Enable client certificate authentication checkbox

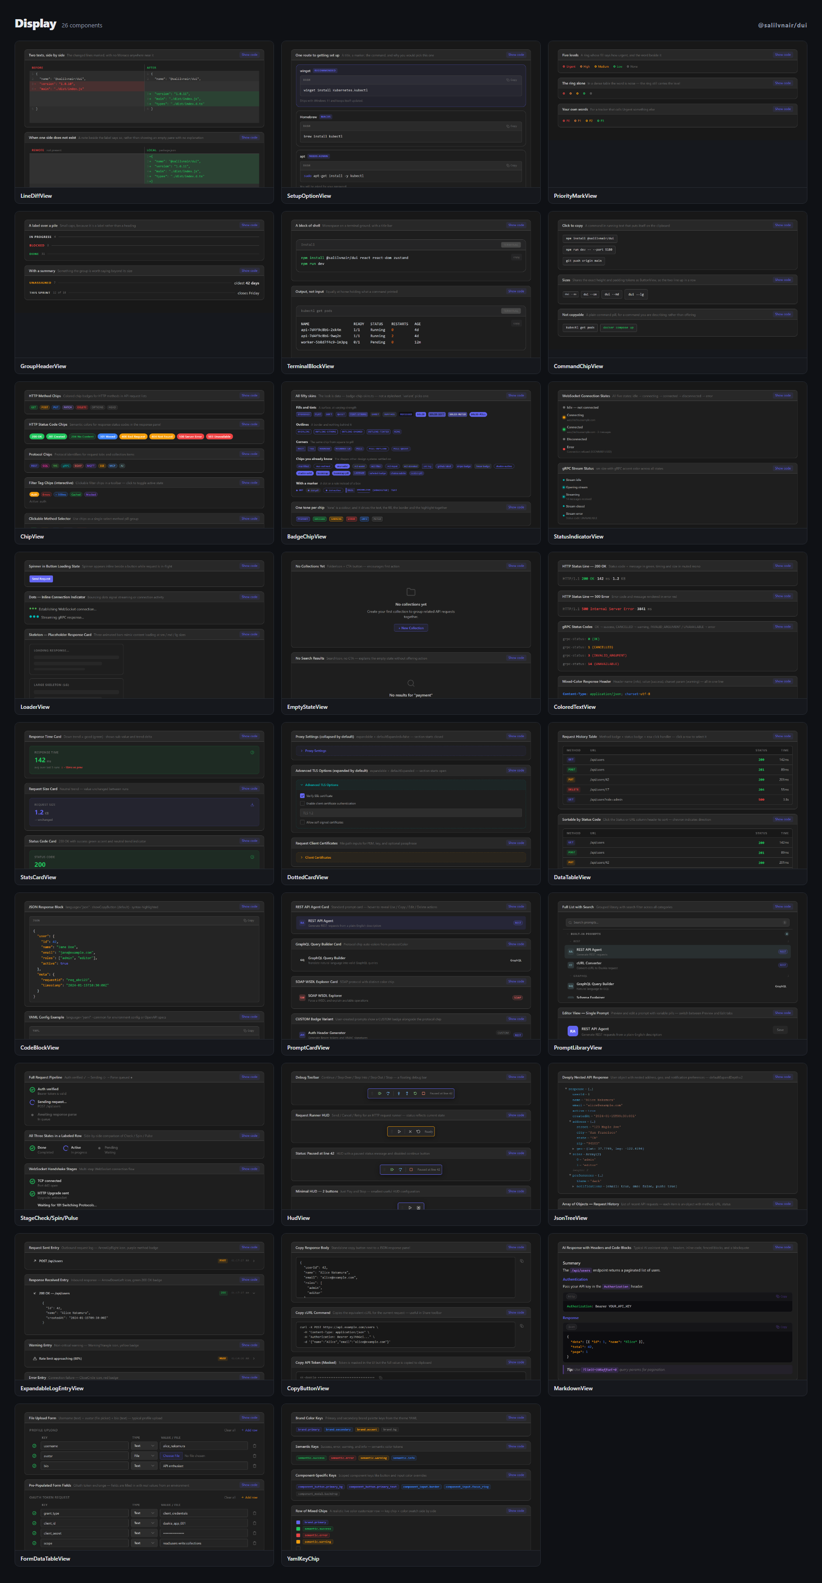point(302,803)
